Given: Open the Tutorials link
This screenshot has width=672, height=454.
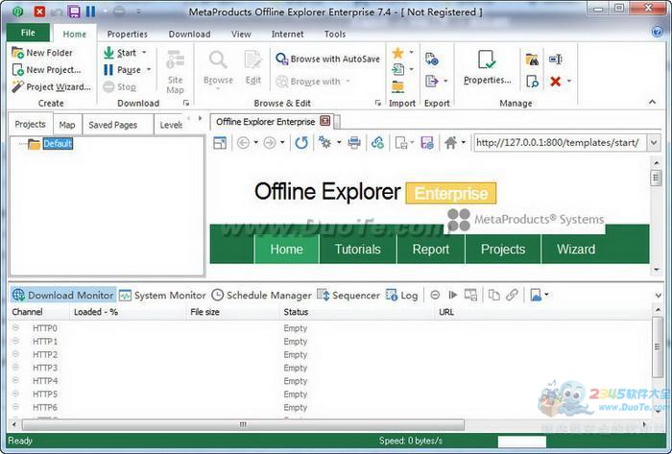Looking at the screenshot, I should pos(358,249).
